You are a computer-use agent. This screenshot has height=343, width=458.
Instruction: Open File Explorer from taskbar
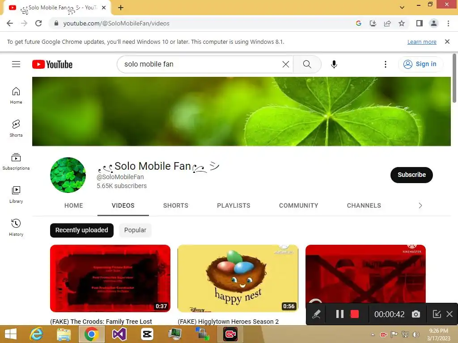(64, 334)
